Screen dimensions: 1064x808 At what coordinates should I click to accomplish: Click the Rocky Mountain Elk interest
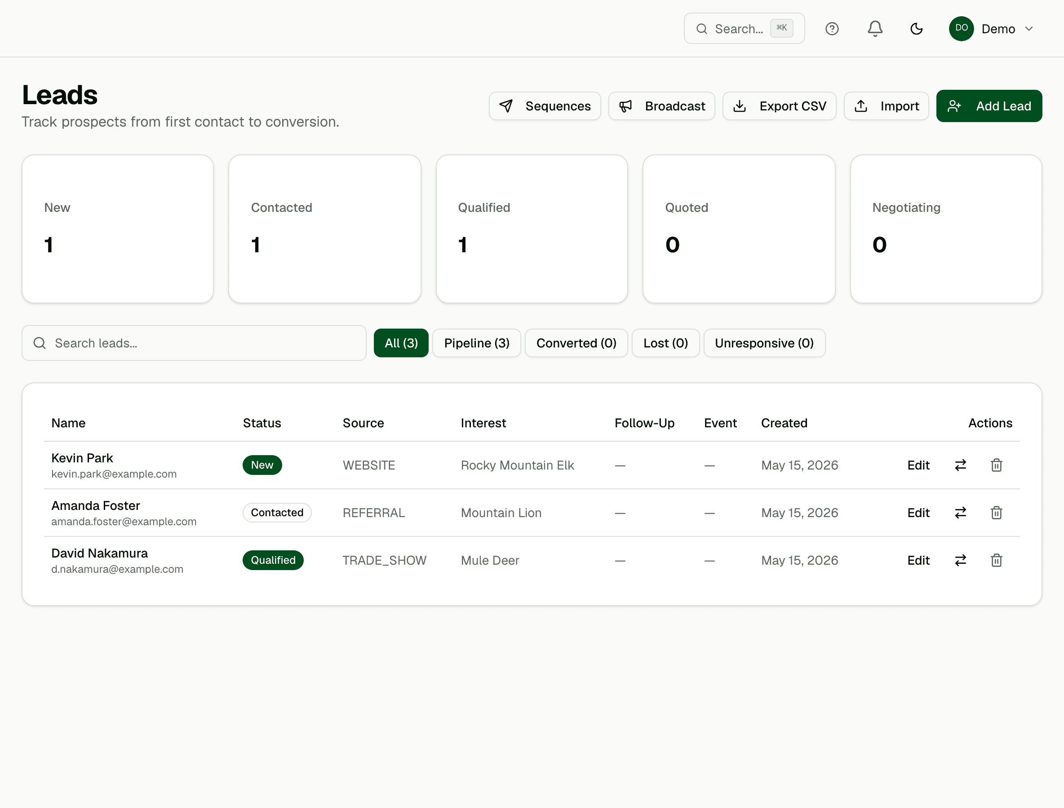point(517,465)
